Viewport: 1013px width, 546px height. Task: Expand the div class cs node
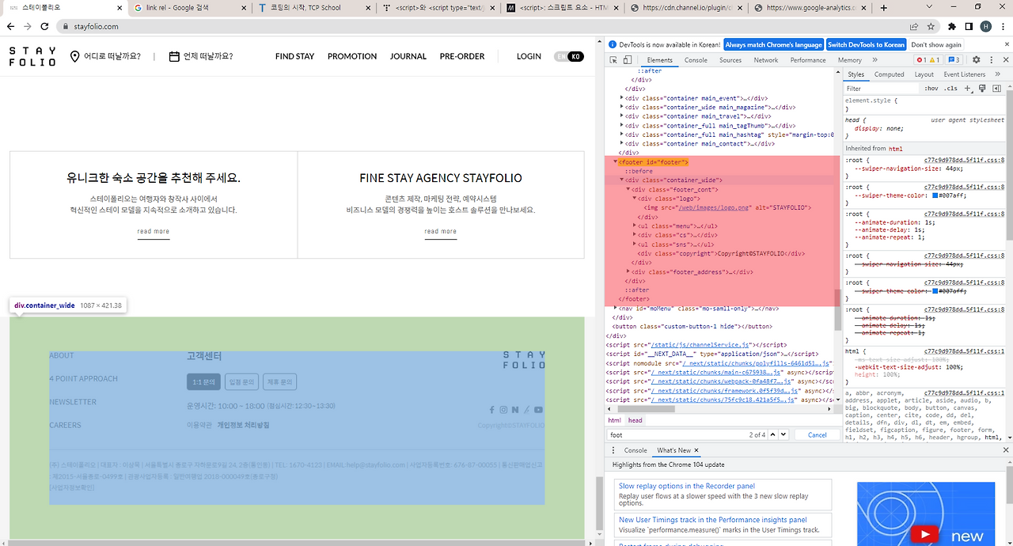click(x=635, y=235)
